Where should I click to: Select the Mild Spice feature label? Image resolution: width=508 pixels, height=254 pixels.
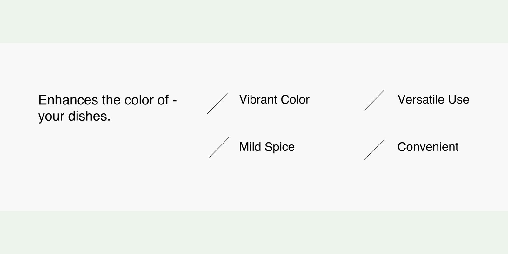coord(267,147)
